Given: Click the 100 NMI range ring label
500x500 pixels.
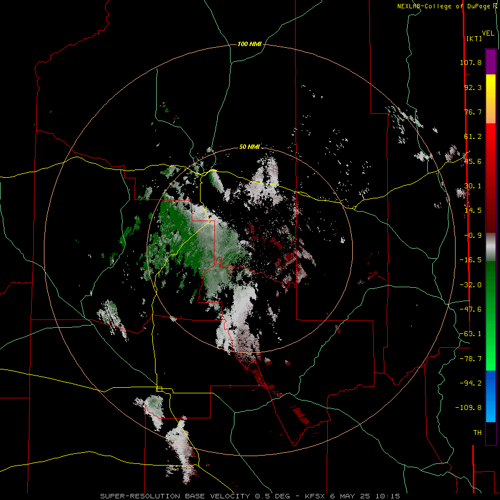Looking at the screenshot, I should click(x=249, y=44).
